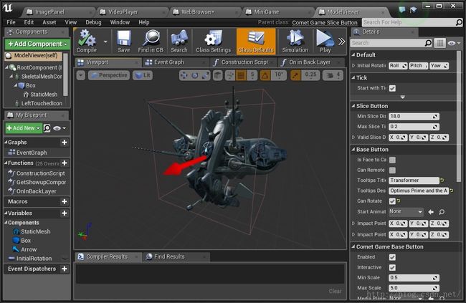This screenshot has width=466, height=303.
Task: Open the Asset menu
Action: tap(49, 22)
